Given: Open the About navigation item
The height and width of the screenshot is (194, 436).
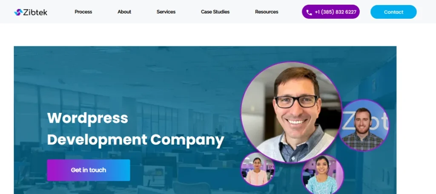Looking at the screenshot, I should [x=124, y=12].
